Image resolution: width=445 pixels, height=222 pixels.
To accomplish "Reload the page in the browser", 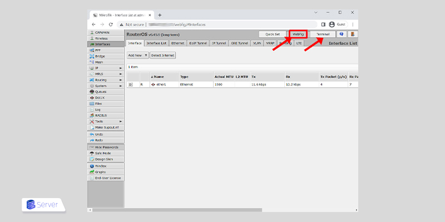I will 111,24.
